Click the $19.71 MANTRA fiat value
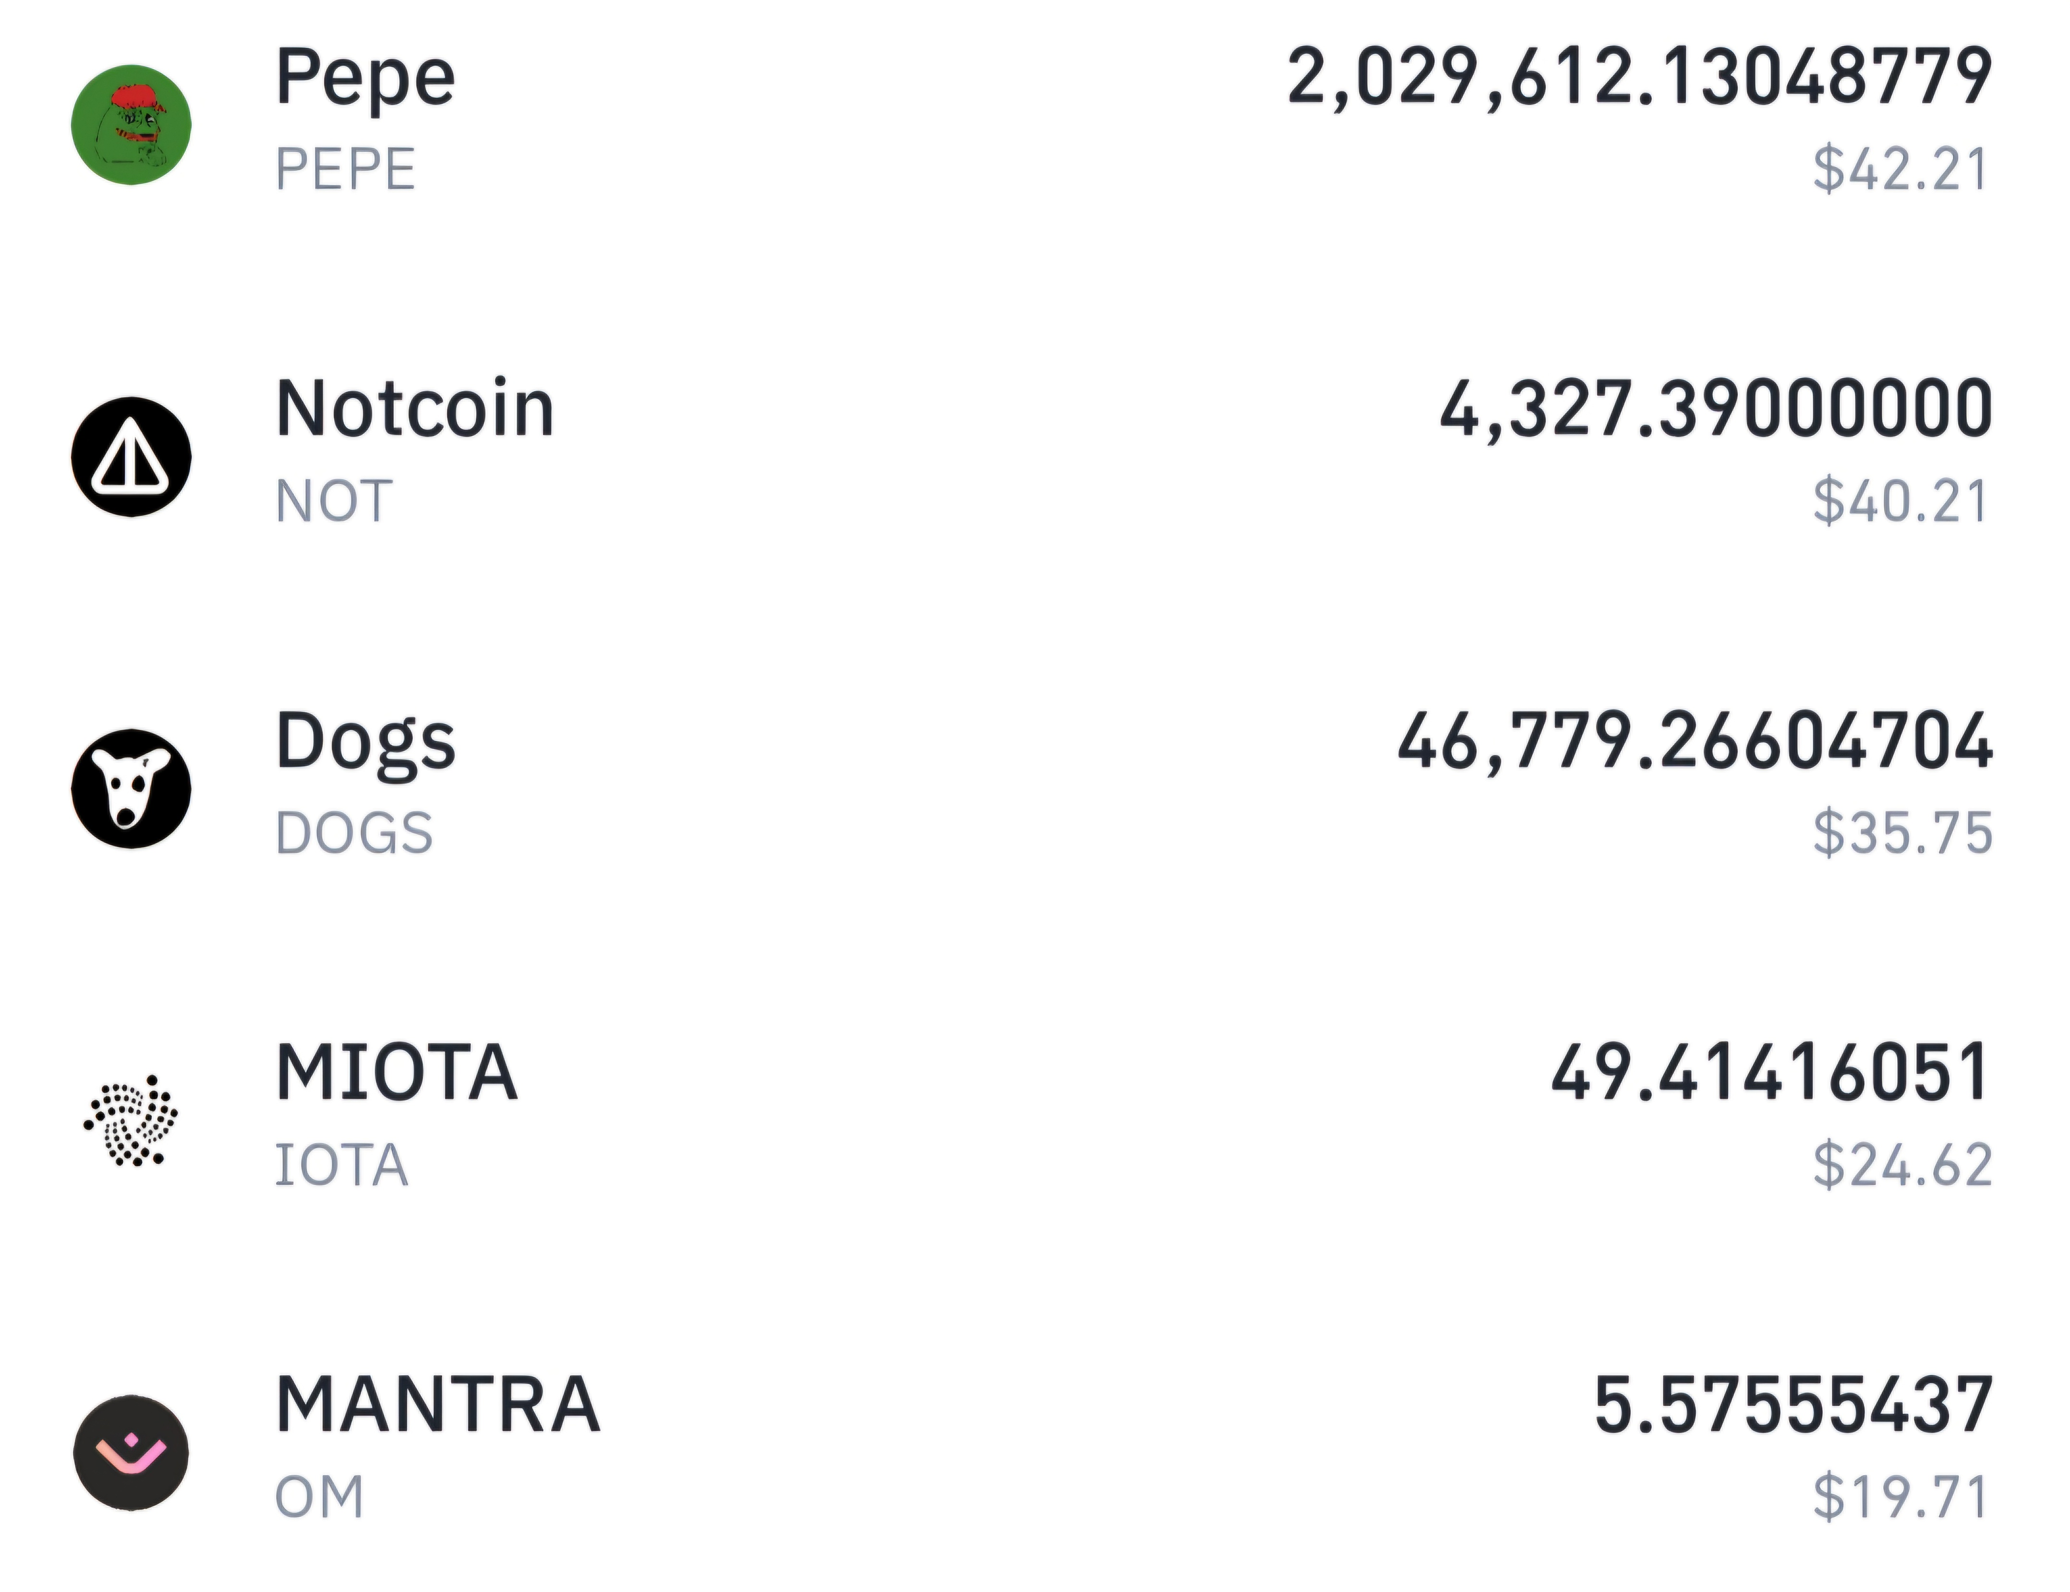Screen dimensions: 2070x1592 [x=1900, y=1496]
